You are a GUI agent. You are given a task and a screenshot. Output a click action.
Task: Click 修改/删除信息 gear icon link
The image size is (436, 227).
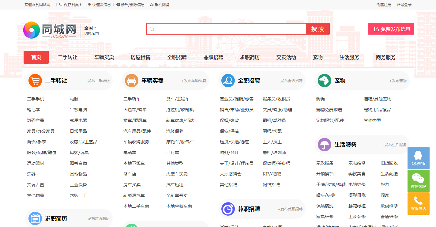[x=130, y=5]
